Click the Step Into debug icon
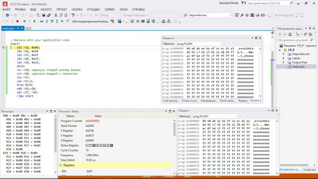 click(x=47, y=21)
